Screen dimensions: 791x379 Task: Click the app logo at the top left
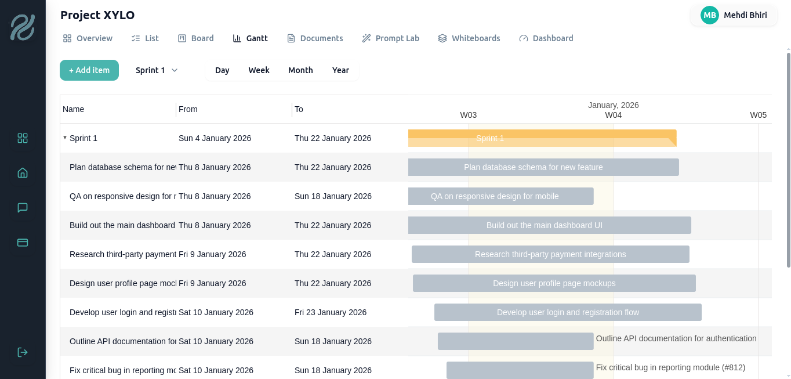pos(22,27)
